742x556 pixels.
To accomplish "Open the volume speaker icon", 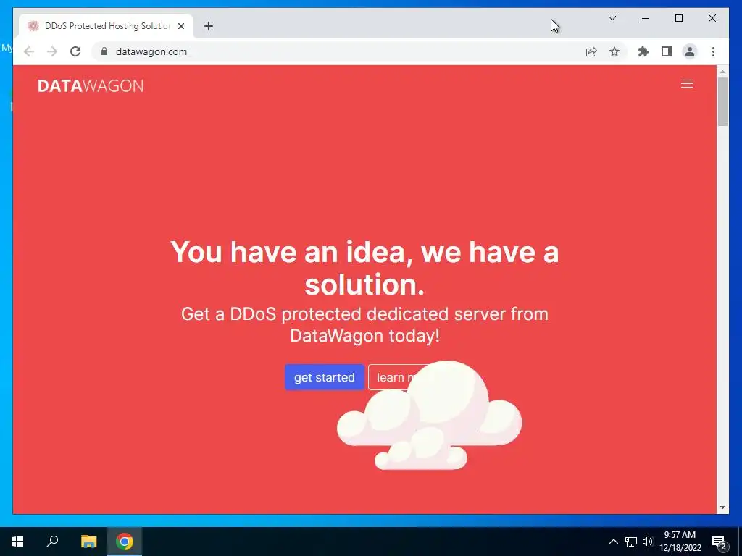I will point(647,542).
